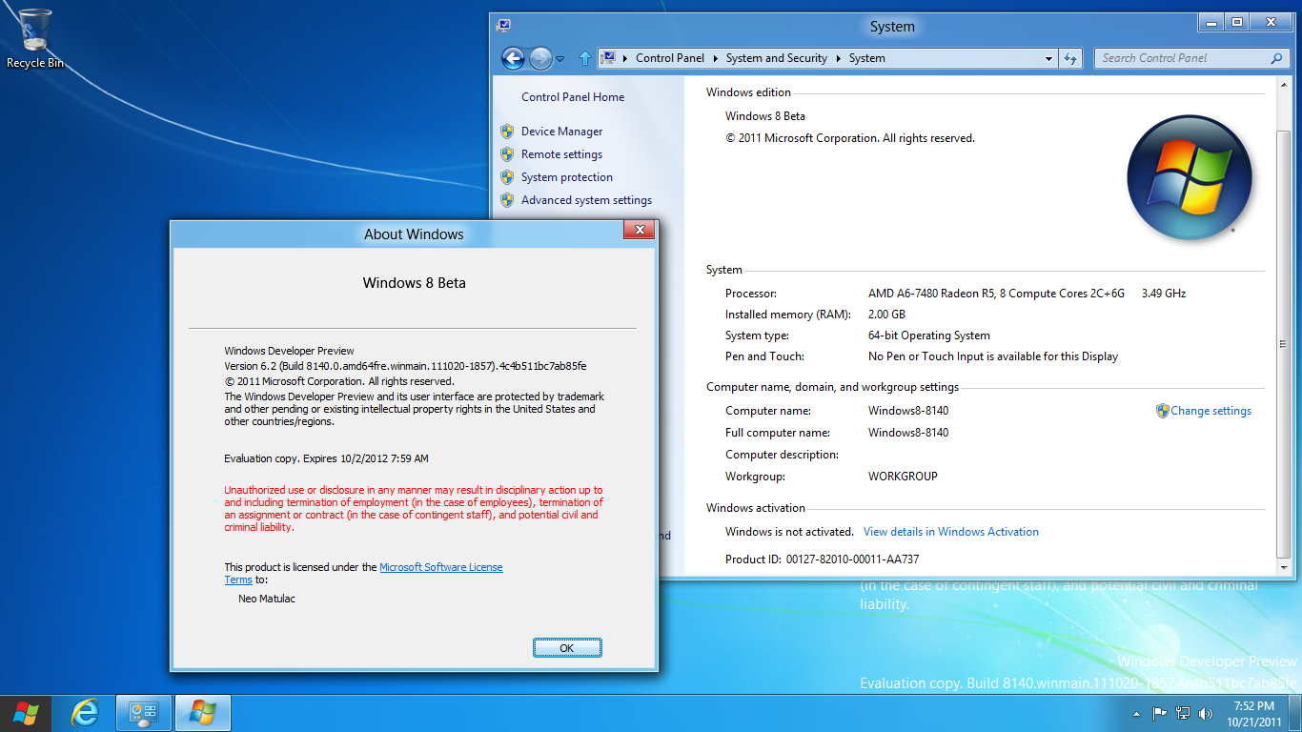Open the Recycle Bin desktop icon
Image resolution: width=1302 pixels, height=732 pixels.
point(35,38)
